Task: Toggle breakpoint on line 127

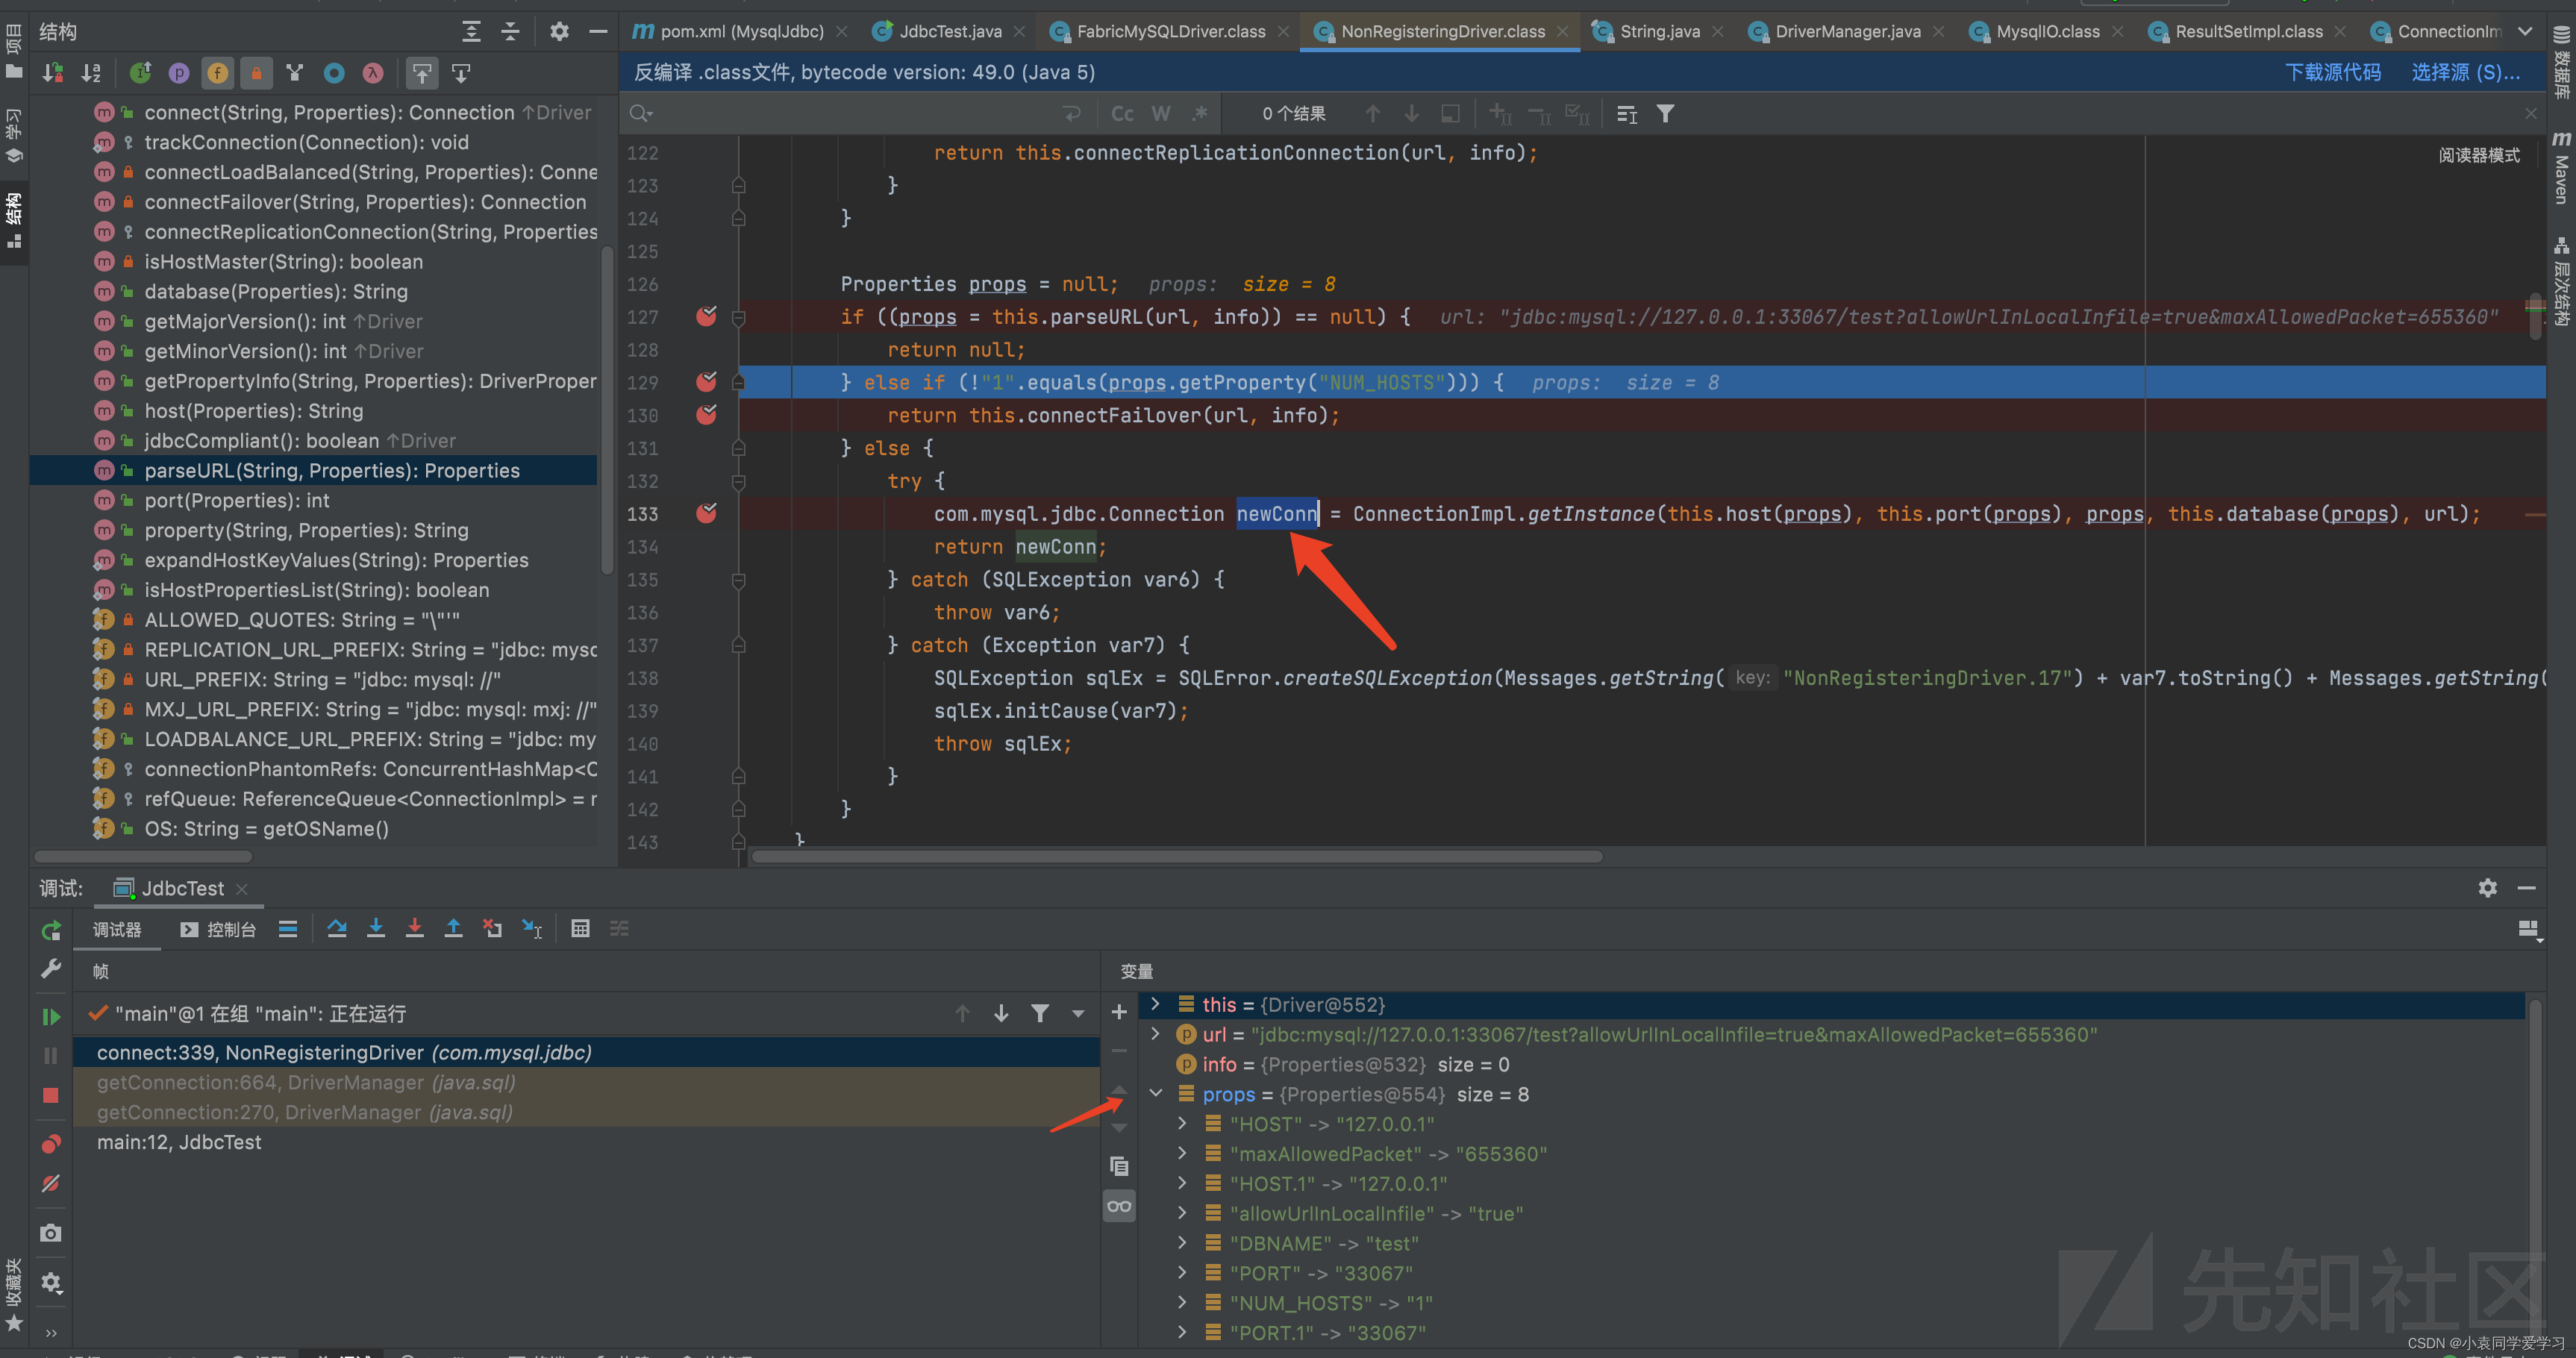Action: tap(706, 317)
